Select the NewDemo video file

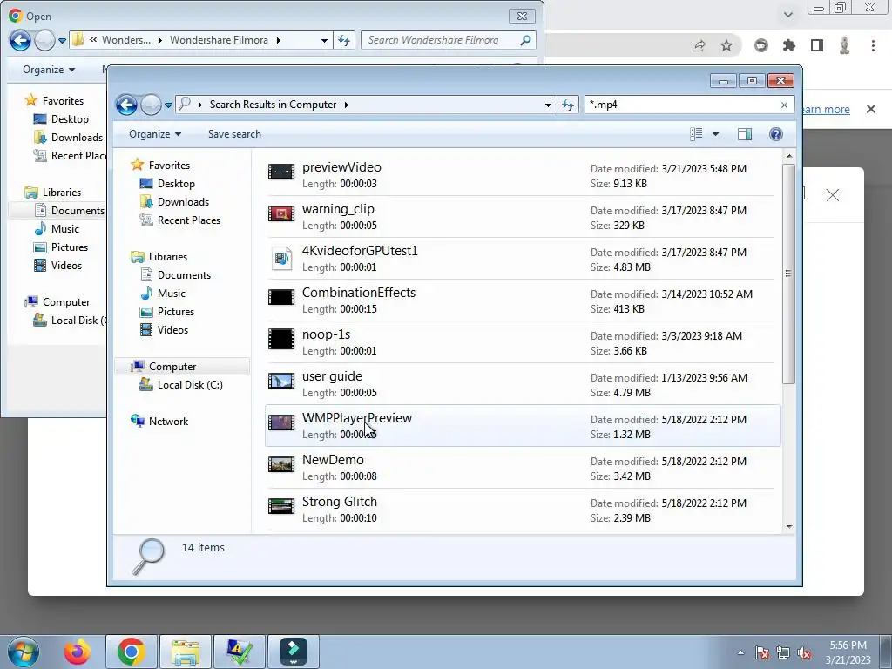523,468
